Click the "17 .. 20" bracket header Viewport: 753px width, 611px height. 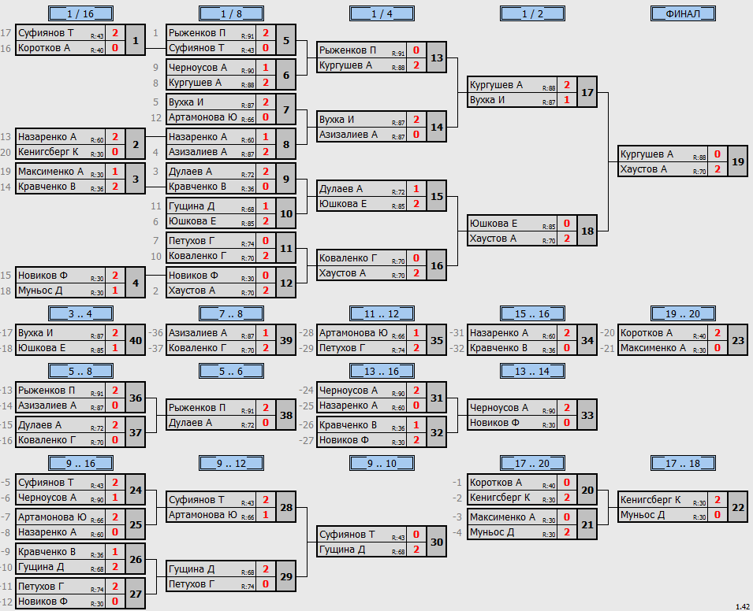click(x=532, y=463)
